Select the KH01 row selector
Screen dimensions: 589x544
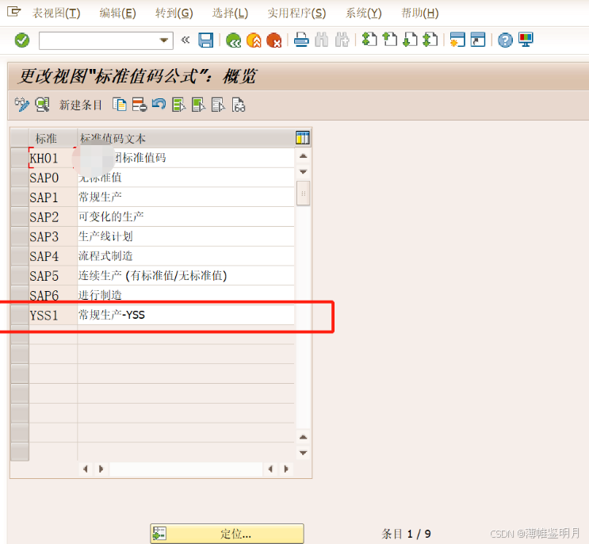point(20,158)
